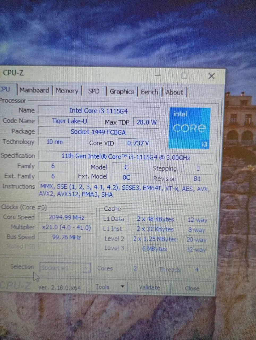Switch to the Mainboard tab
Viewport: 256px width, 340px height.
[35, 90]
